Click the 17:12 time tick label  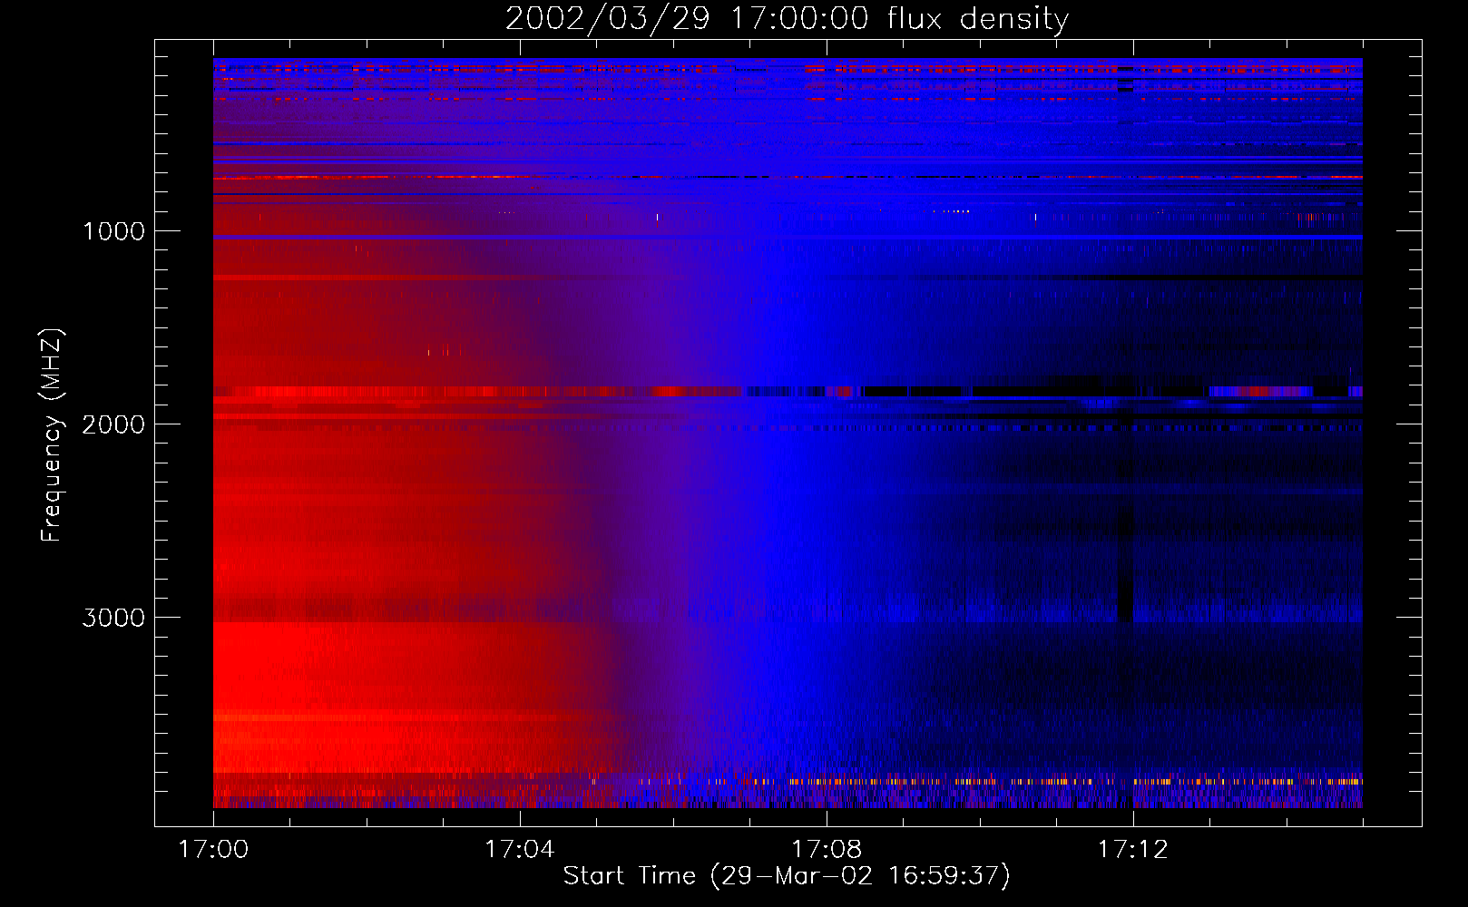pos(1132,850)
